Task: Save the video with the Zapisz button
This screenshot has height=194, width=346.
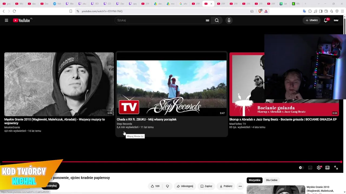Action: pyautogui.click(x=206, y=186)
